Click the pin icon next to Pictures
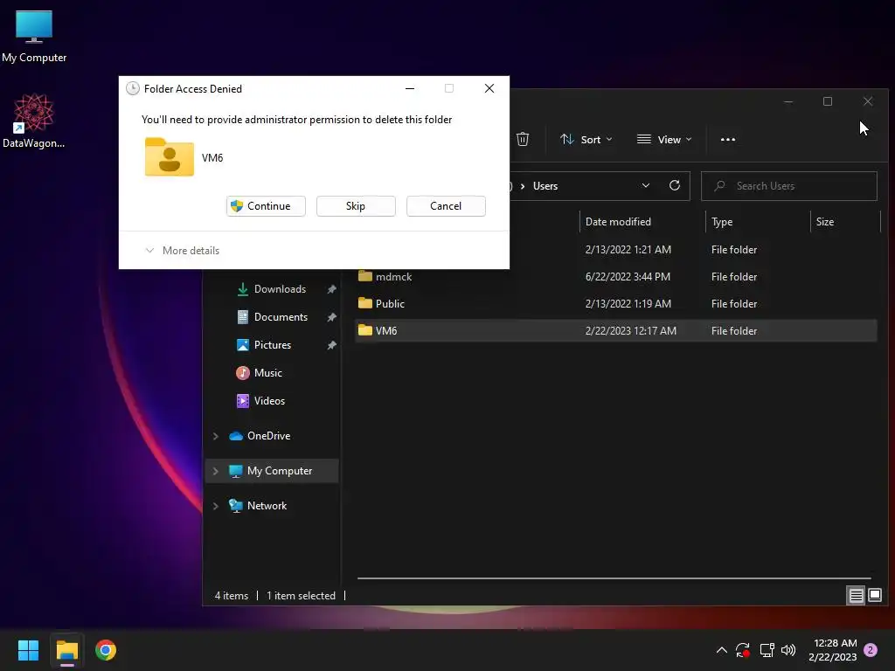Image resolution: width=895 pixels, height=671 pixels. coord(331,345)
